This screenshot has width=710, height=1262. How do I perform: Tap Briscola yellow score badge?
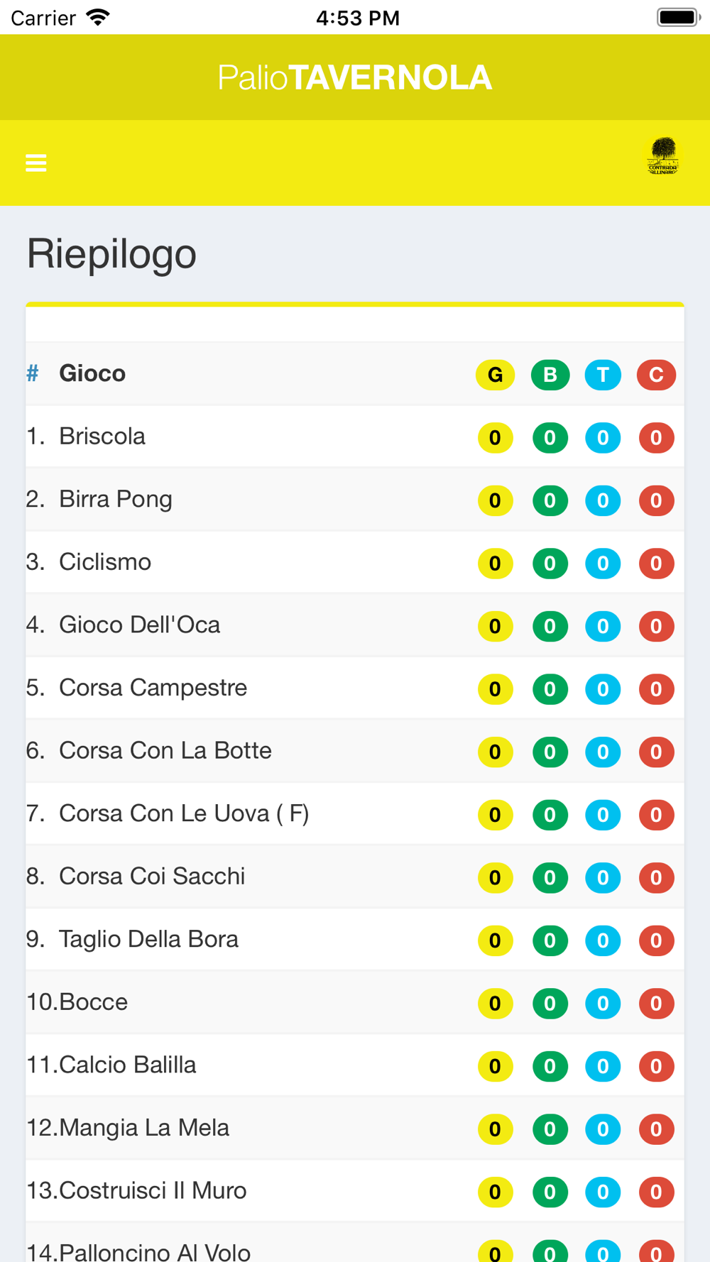(496, 438)
